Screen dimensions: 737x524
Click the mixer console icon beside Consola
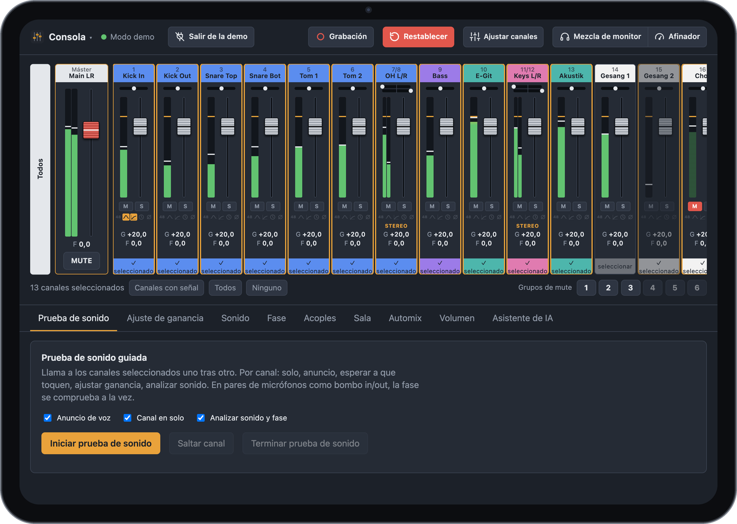tap(37, 37)
